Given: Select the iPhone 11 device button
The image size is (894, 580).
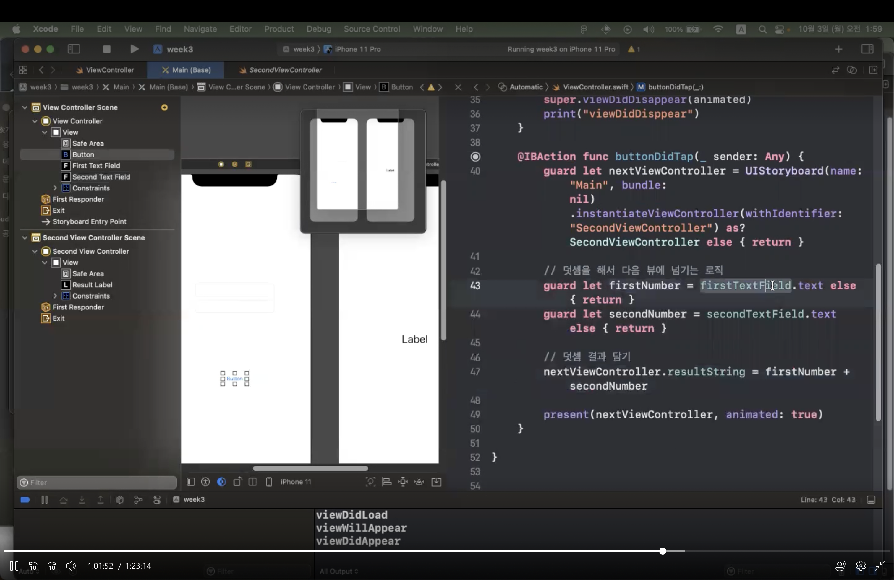Looking at the screenshot, I should point(295,482).
